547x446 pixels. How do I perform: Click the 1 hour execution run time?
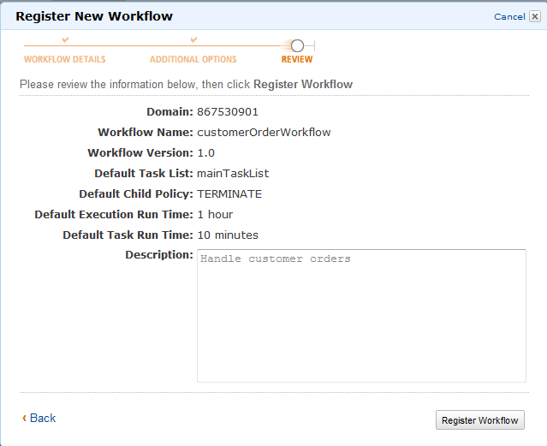click(x=215, y=214)
